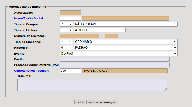
Task: Expand the NÃO APLICÁVEL purchase type dropdown
Action: point(125,24)
